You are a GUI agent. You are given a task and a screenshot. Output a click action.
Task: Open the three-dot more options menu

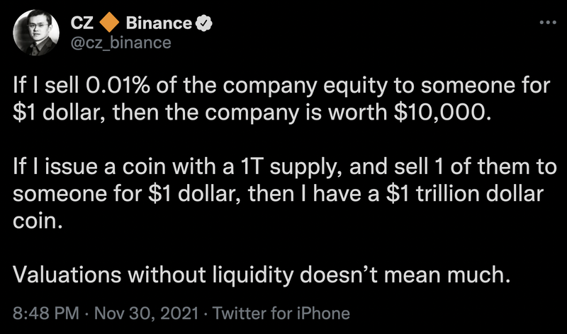coord(548,23)
